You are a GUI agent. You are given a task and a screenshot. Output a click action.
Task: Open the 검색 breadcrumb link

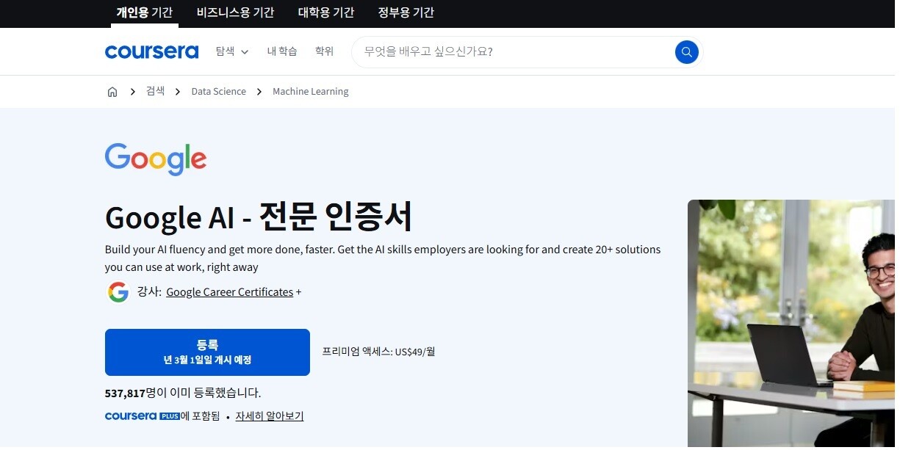click(x=156, y=92)
